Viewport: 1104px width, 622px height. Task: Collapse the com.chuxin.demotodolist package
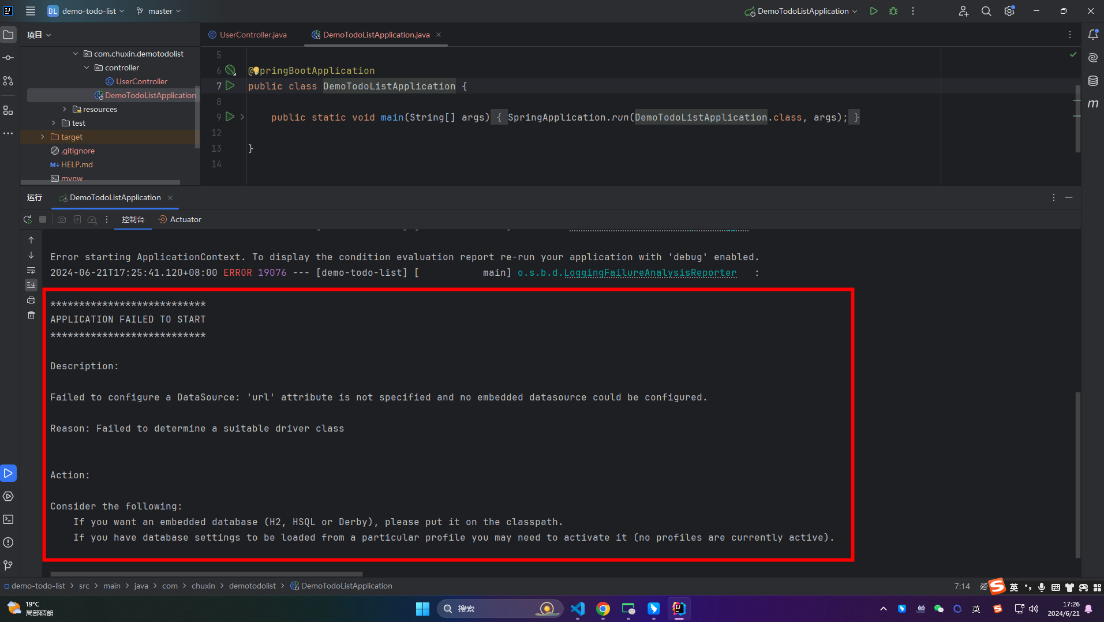pos(76,54)
